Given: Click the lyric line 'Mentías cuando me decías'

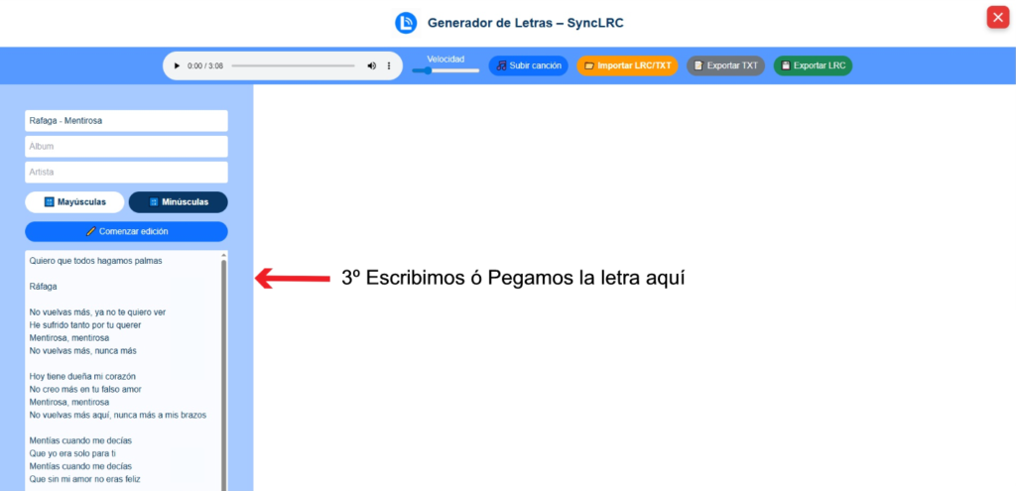Looking at the screenshot, I should pyautogui.click(x=80, y=440).
